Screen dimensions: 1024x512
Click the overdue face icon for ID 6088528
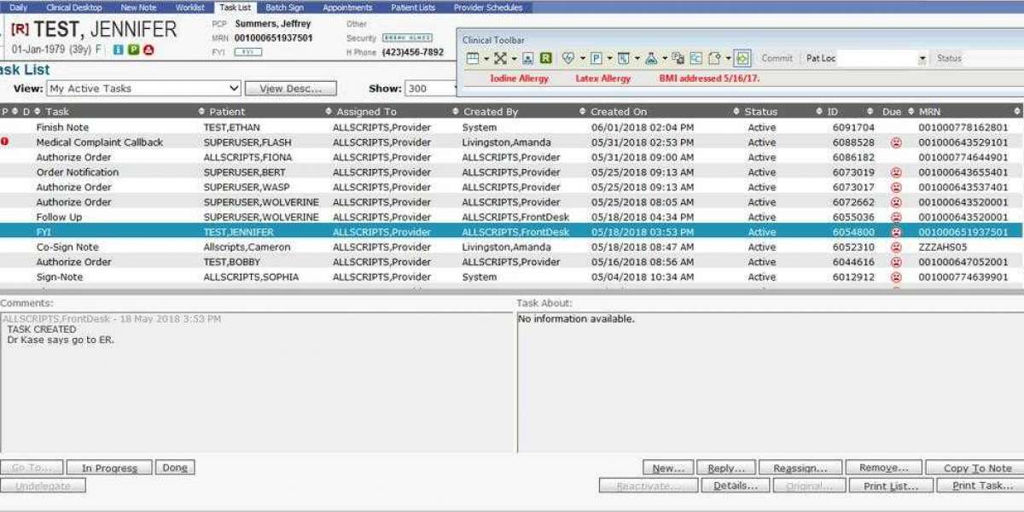click(x=896, y=143)
